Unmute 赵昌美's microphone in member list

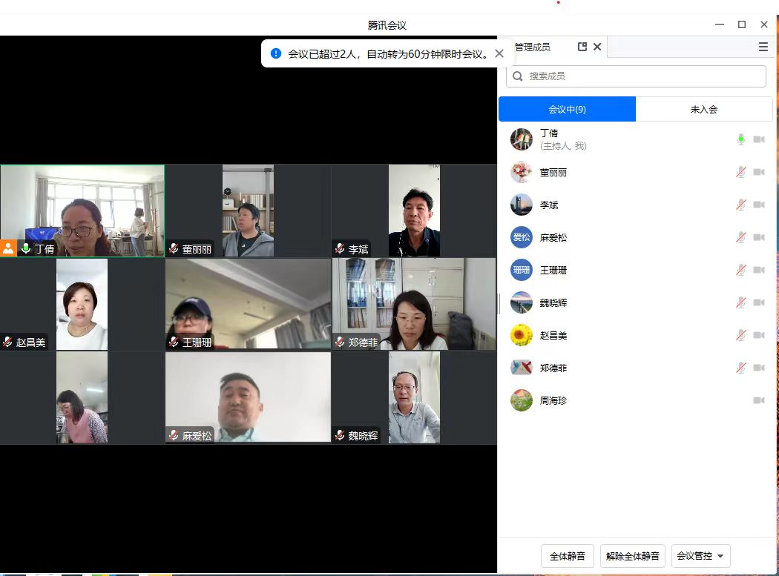(x=740, y=335)
